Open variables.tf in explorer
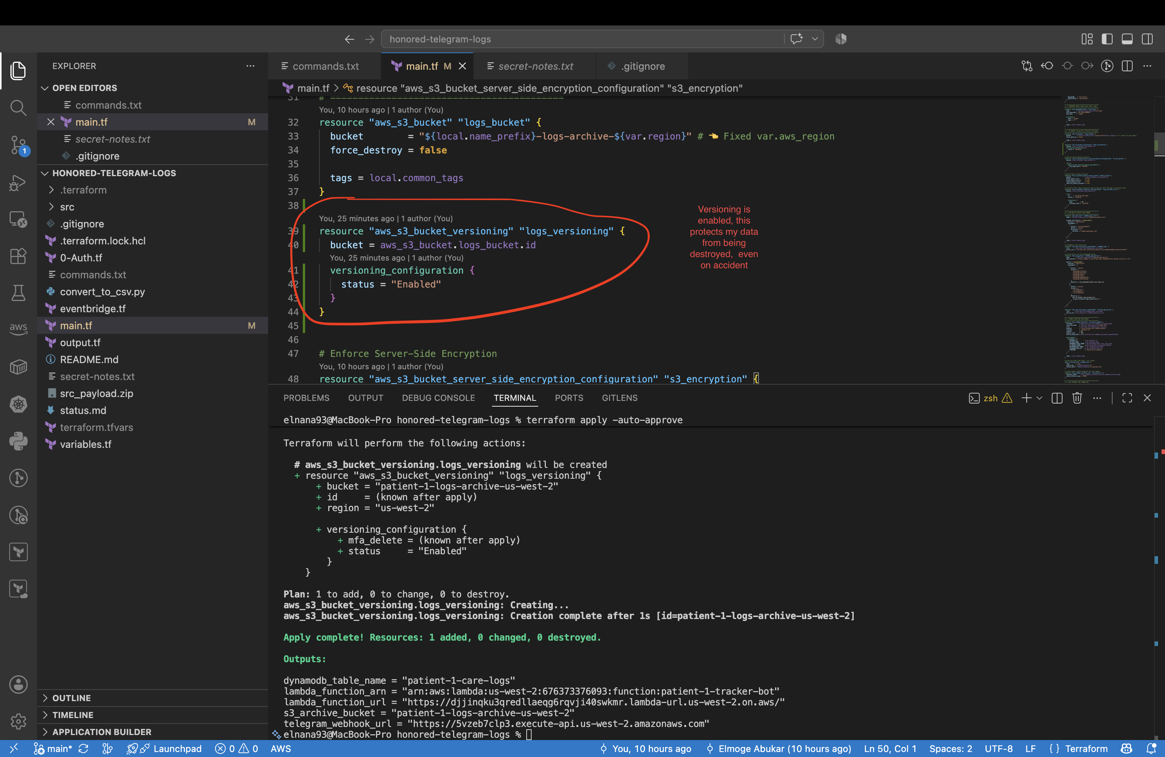The width and height of the screenshot is (1165, 757). (x=153, y=445)
